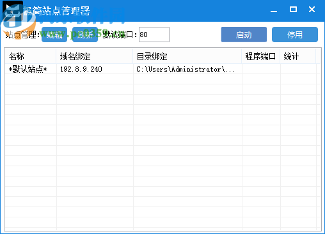Focus the 默认端口 input field showing 80
This screenshot has width=325, height=234.
[x=154, y=35]
